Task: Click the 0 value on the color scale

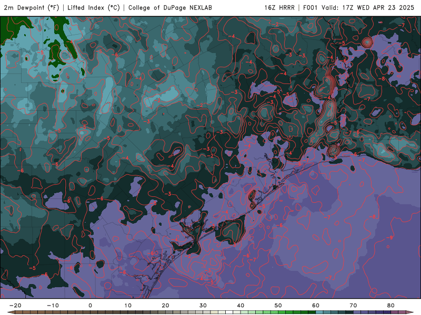Action: tap(90, 306)
